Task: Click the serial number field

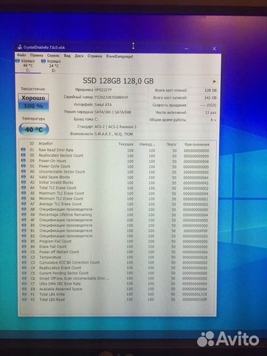Action: (x=121, y=97)
